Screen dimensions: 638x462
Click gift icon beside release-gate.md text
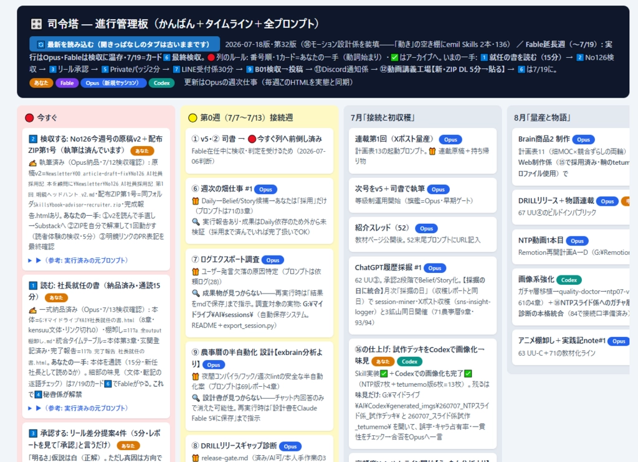[x=195, y=458]
